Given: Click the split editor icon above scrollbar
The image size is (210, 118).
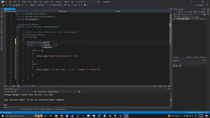Looking at the screenshot, I should click(171, 11).
